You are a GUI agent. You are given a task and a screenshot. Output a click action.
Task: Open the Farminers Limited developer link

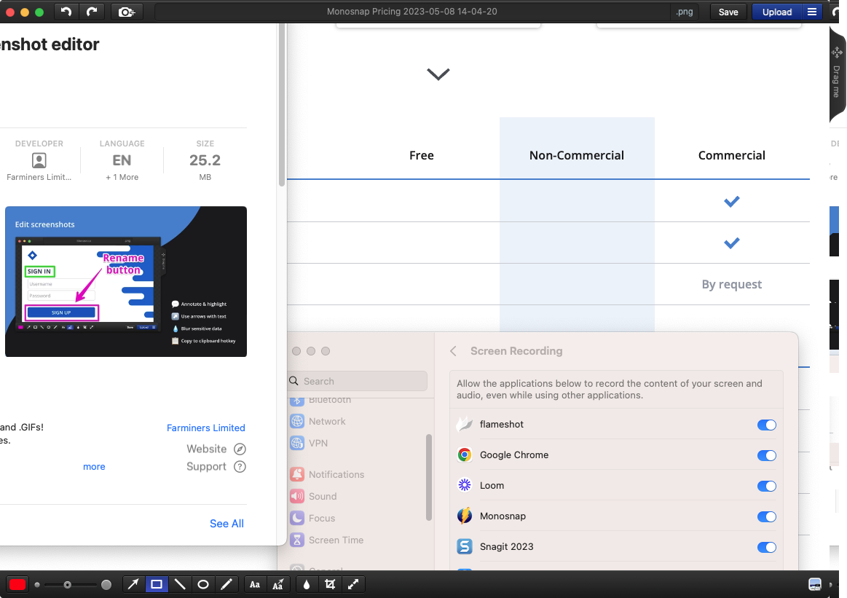tap(206, 428)
